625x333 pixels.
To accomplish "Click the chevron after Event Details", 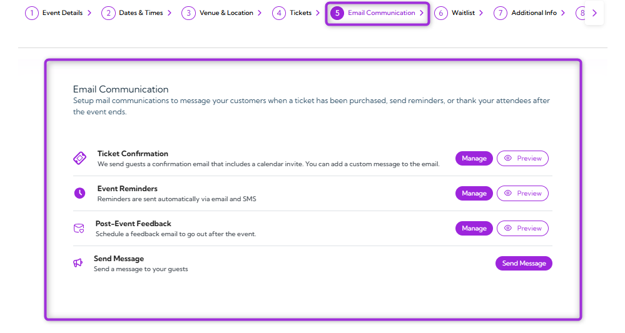I will click(x=89, y=13).
